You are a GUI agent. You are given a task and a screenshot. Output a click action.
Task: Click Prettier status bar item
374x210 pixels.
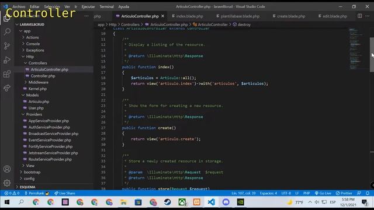coord(344,193)
